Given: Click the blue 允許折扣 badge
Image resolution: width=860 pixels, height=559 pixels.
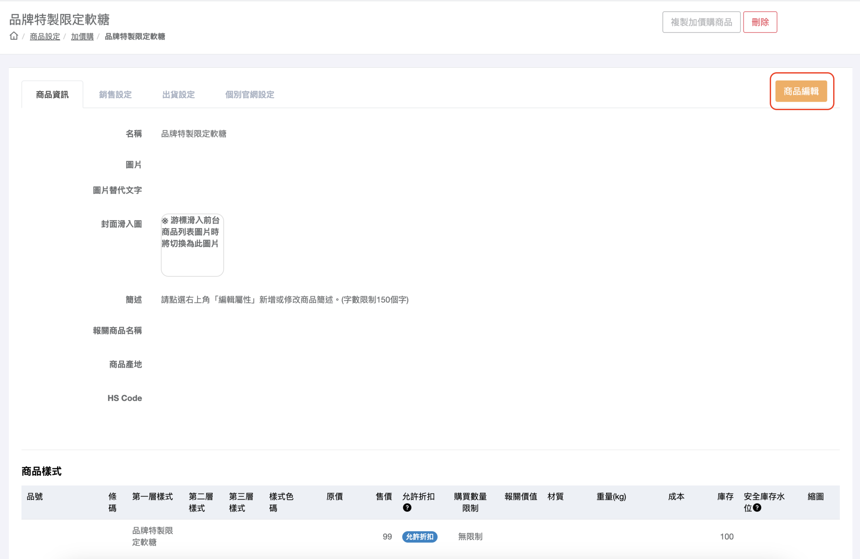Looking at the screenshot, I should 420,536.
